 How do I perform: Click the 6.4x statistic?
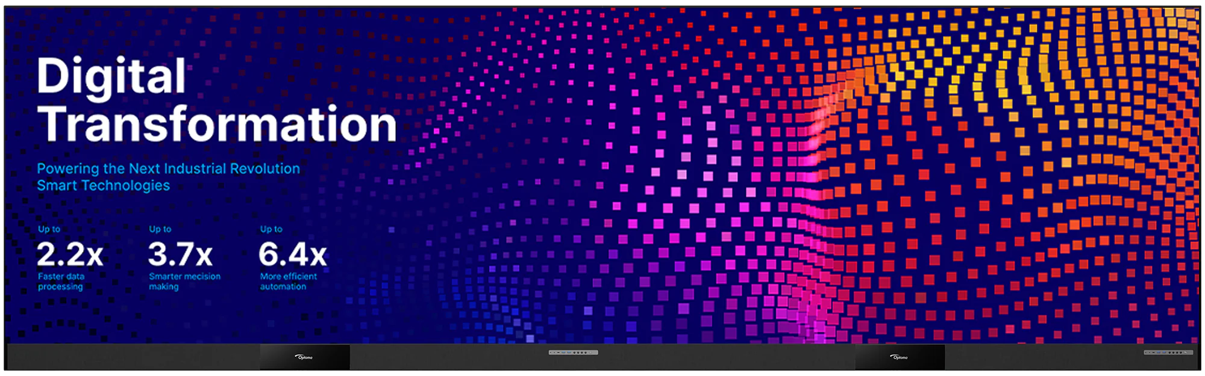[293, 254]
